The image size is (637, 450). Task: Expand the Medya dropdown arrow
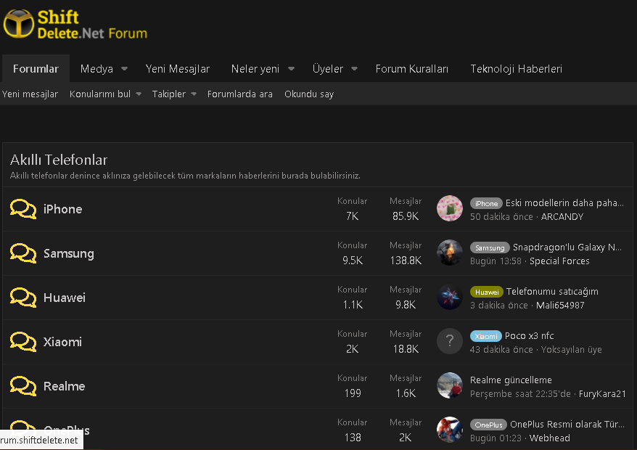[124, 69]
